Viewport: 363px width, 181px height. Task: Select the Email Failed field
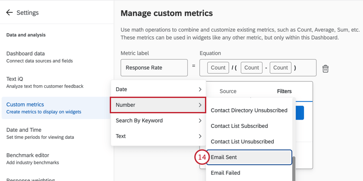[x=225, y=173]
